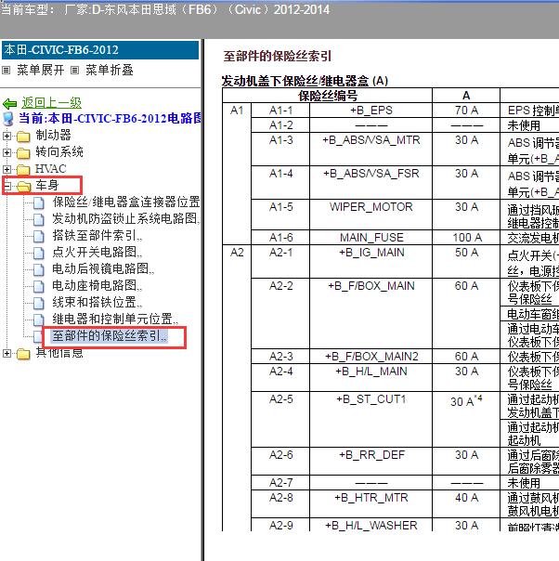Image resolution: width=559 pixels, height=561 pixels.
Task: Click the 40 A rating cell
Action: pos(466,503)
